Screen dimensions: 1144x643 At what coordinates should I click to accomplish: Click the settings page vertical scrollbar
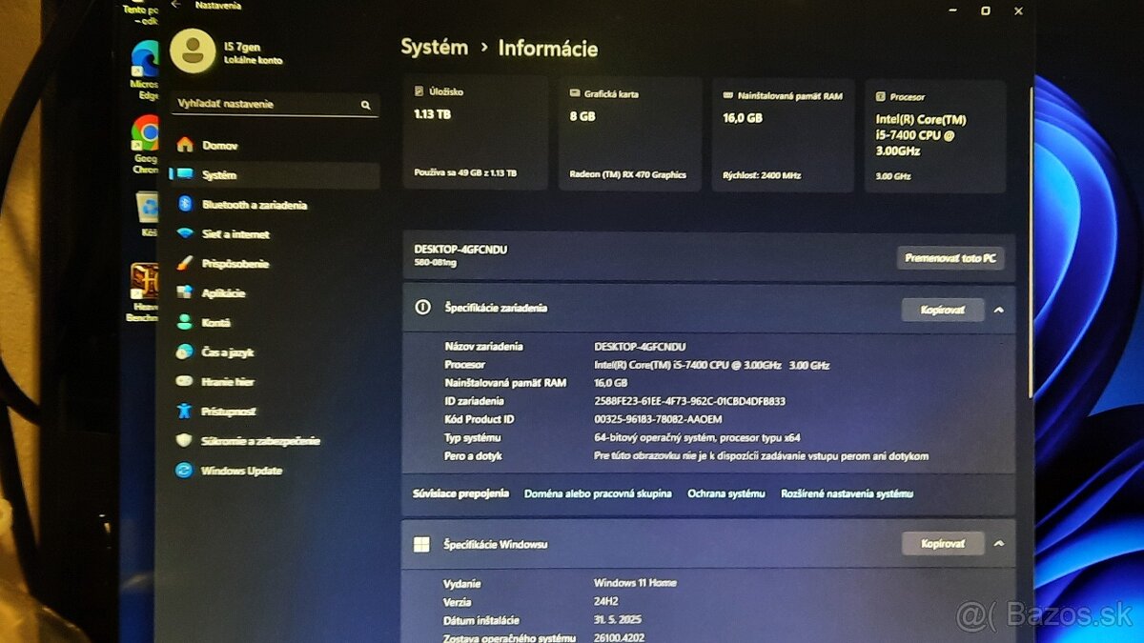pos(1030,243)
